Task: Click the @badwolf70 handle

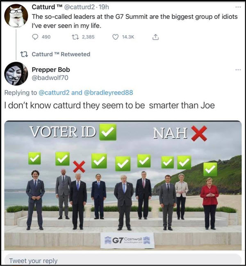Action: (x=50, y=78)
